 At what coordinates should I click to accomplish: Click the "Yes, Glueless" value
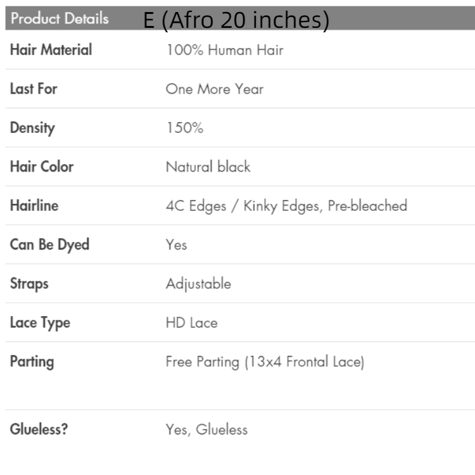206,429
